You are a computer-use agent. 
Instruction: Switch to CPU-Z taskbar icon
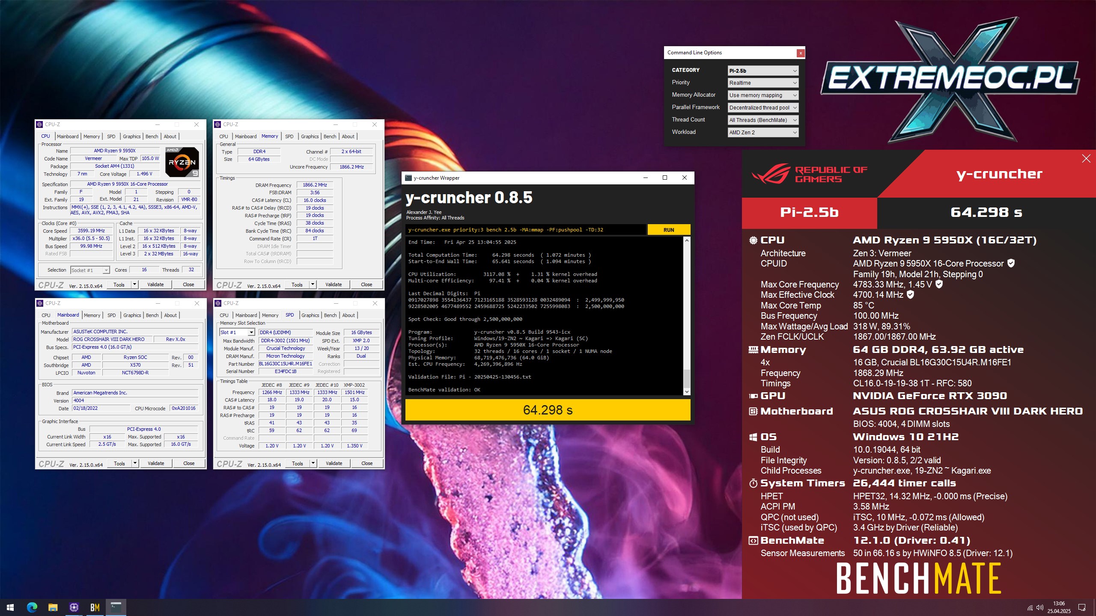74,607
